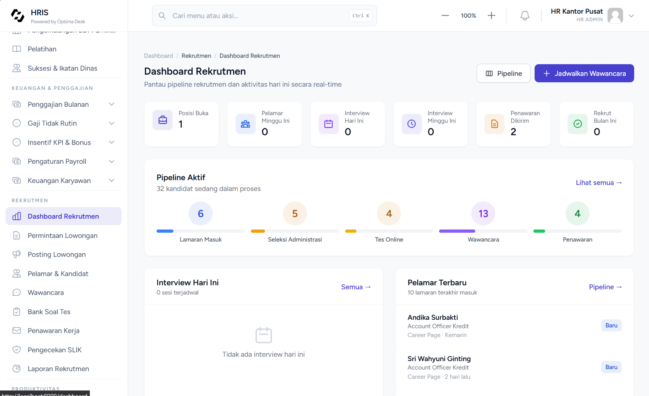Screen dimensions: 649x396
Task: Click the Dashboard Rekrutmen chart icon
Action: tap(16, 216)
